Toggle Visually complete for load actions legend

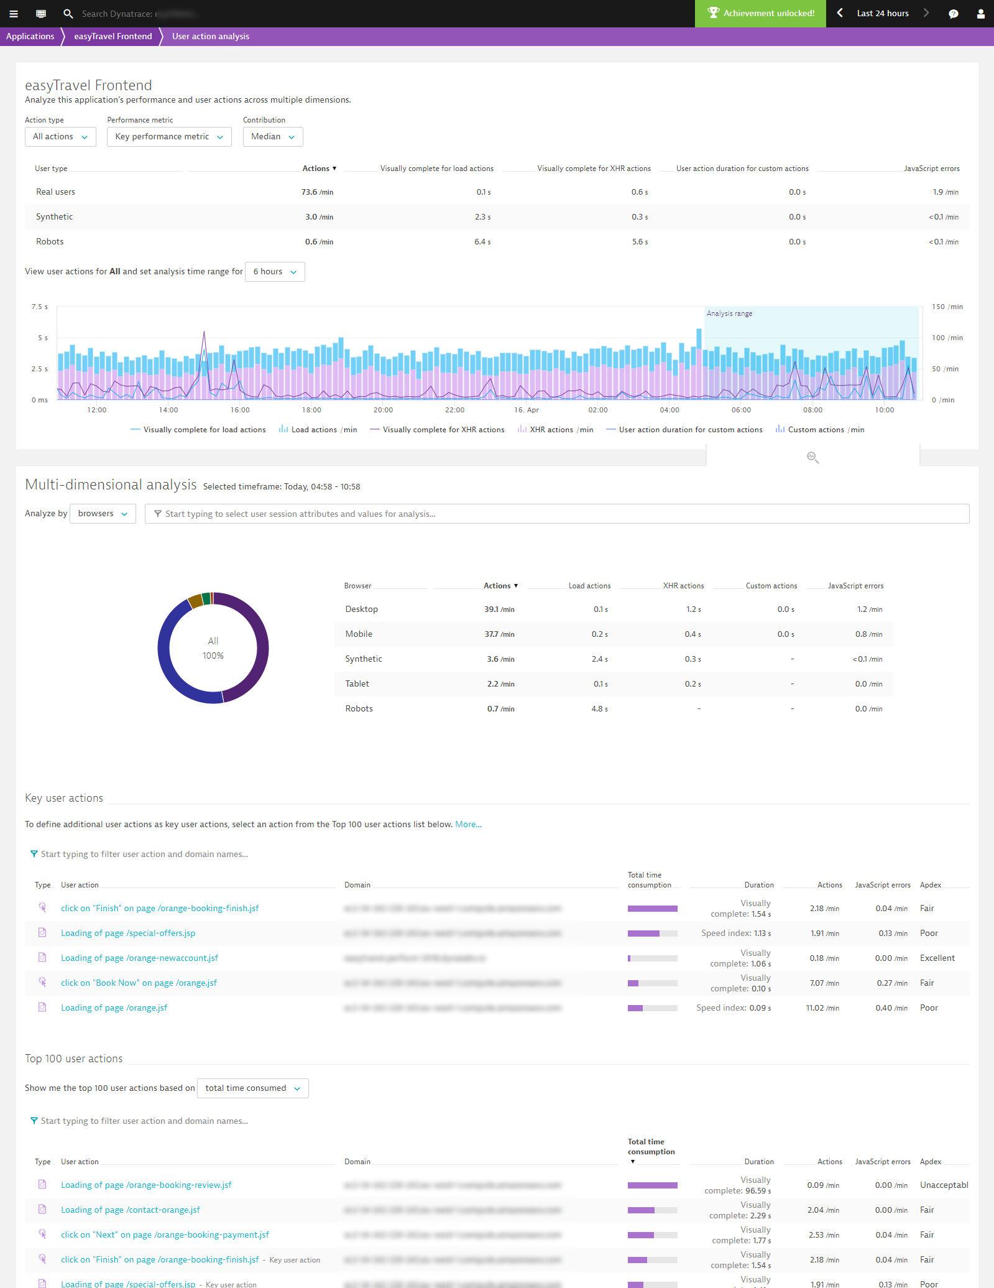pos(198,430)
